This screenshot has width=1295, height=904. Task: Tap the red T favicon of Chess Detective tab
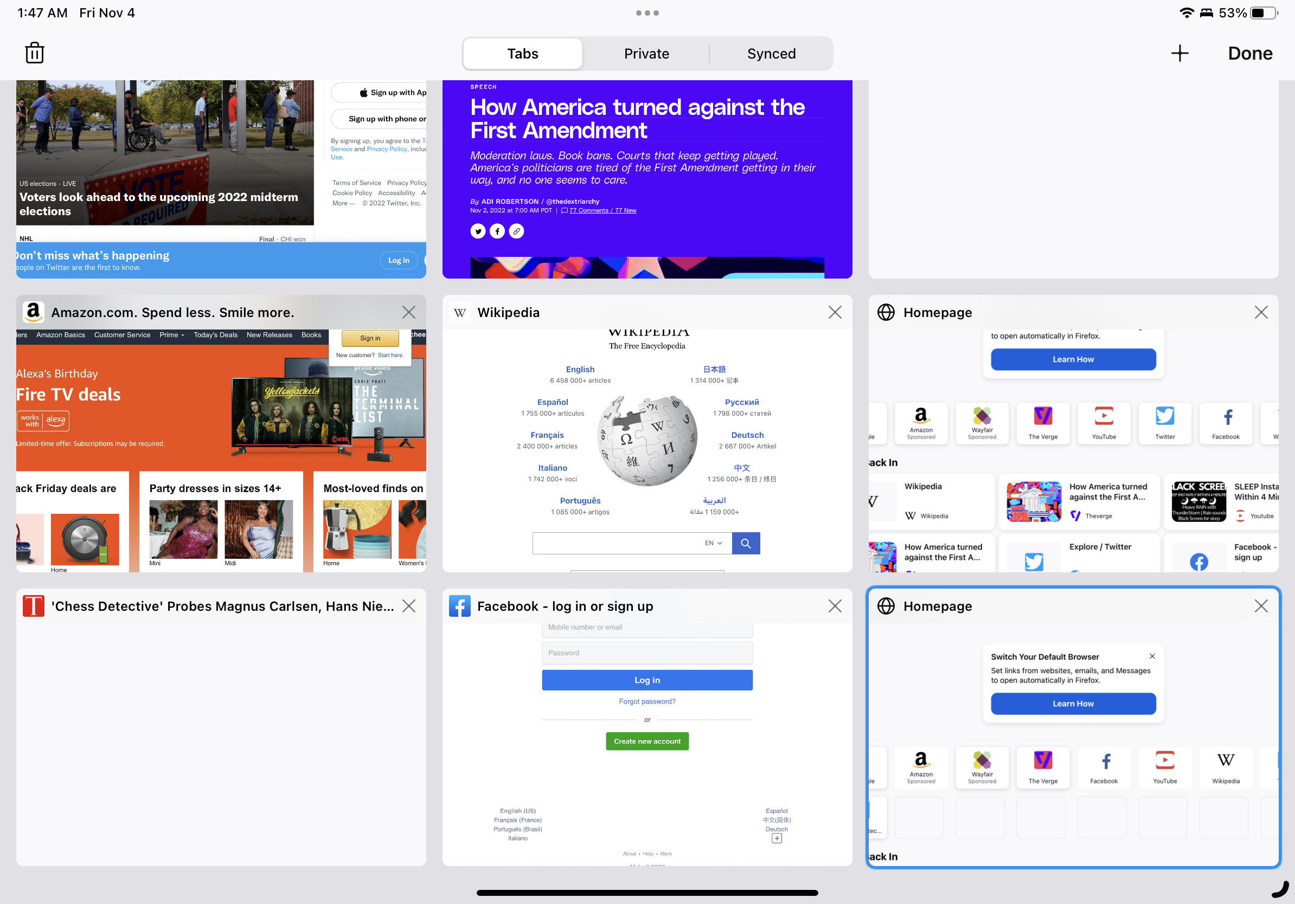pyautogui.click(x=33, y=606)
